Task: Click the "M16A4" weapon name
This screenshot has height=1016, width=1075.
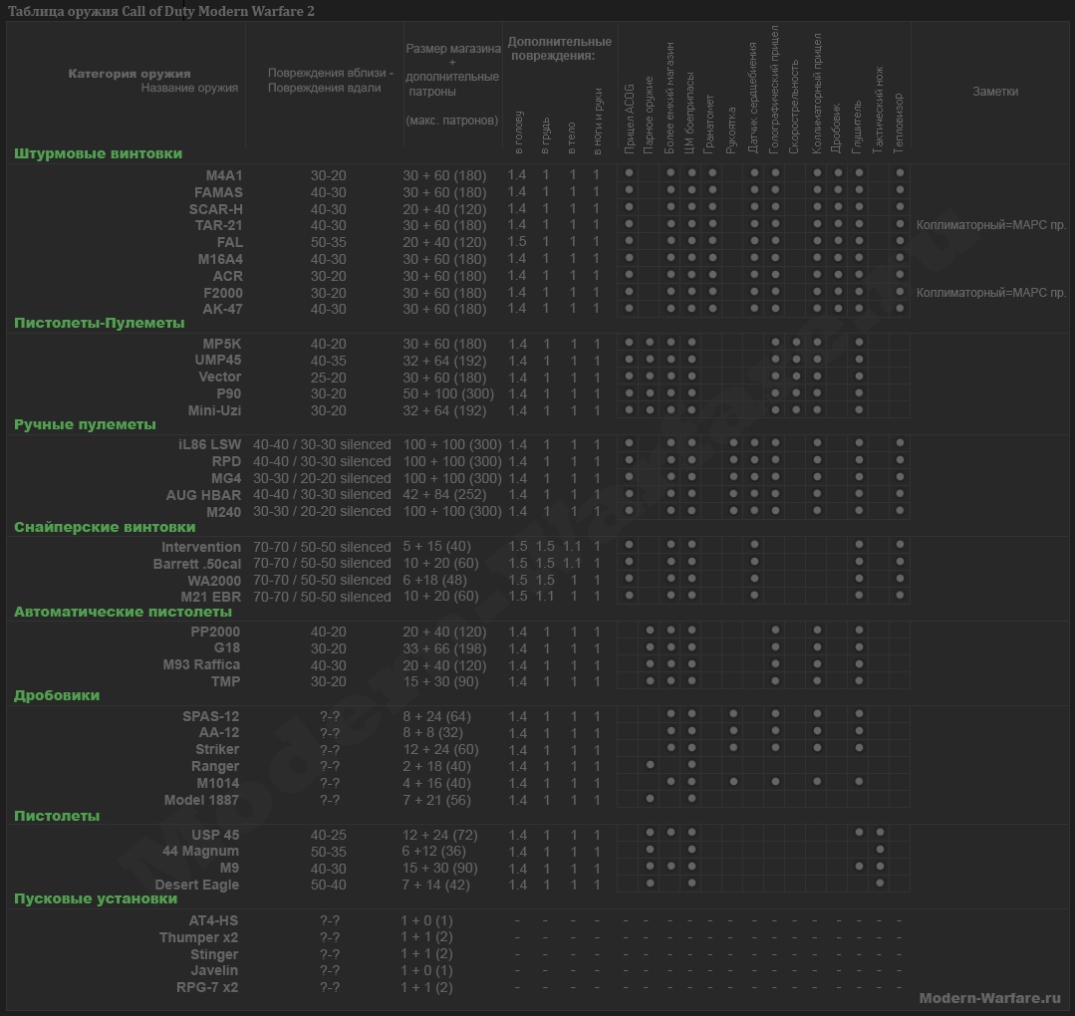Action: point(221,259)
